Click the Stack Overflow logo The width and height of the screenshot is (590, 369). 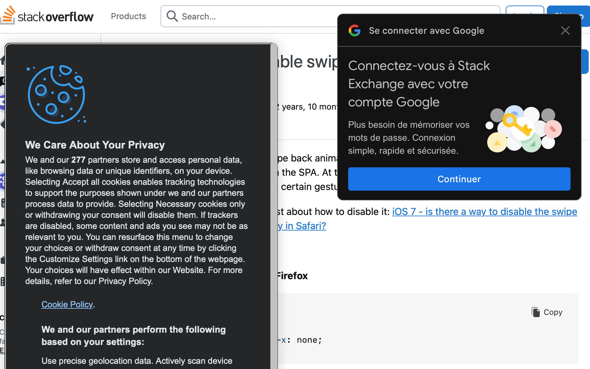tap(47, 16)
